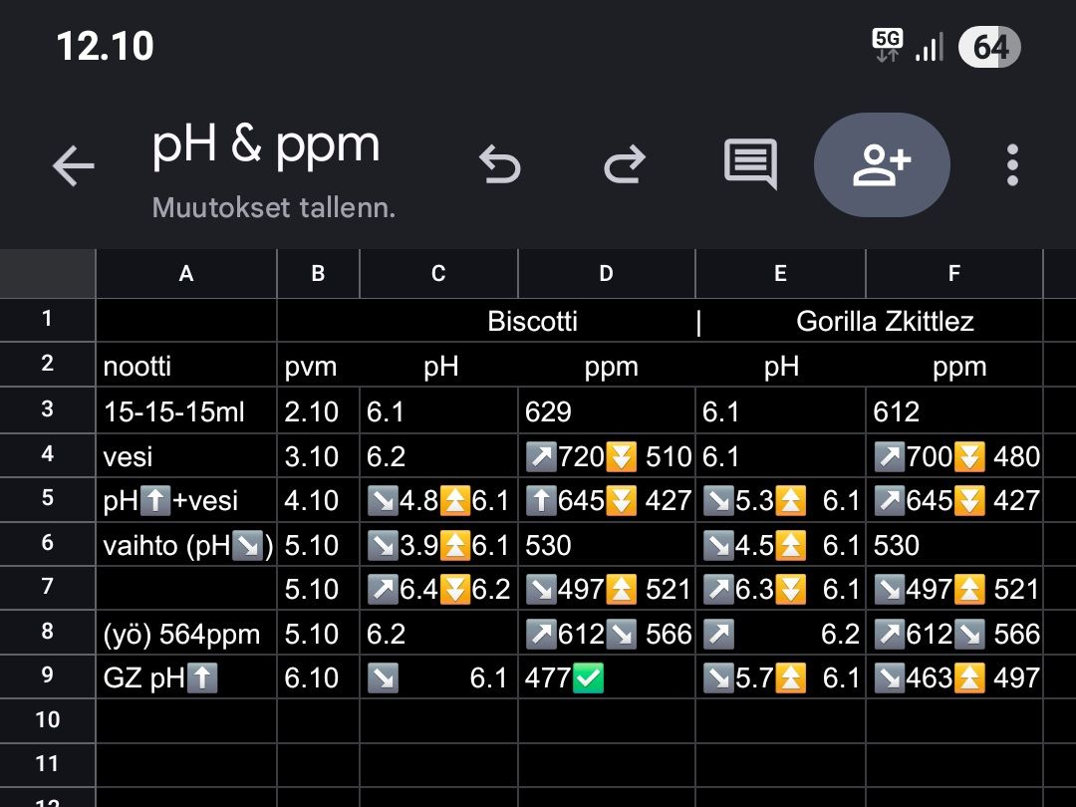Select the cell with 720 and 510
Image resolution: width=1076 pixels, height=807 pixels.
[606, 455]
